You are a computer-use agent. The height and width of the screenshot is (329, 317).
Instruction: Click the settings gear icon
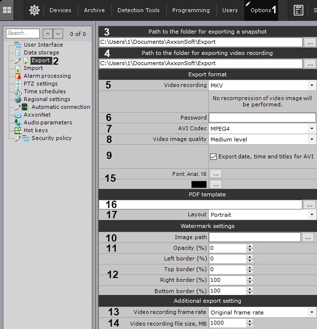(34, 10)
